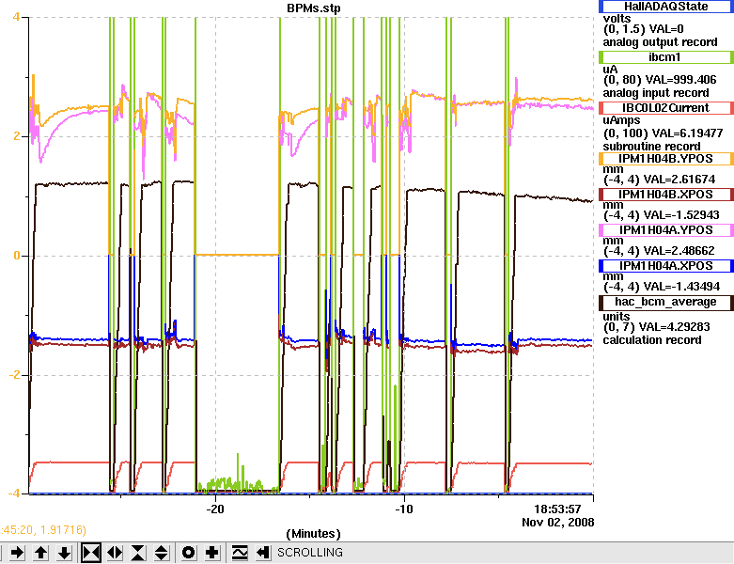
Task: Pan the graph up with arrow button
Action: click(x=40, y=553)
